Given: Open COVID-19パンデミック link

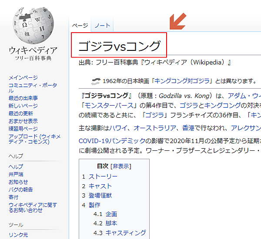Looking at the screenshot, I should [112, 141].
